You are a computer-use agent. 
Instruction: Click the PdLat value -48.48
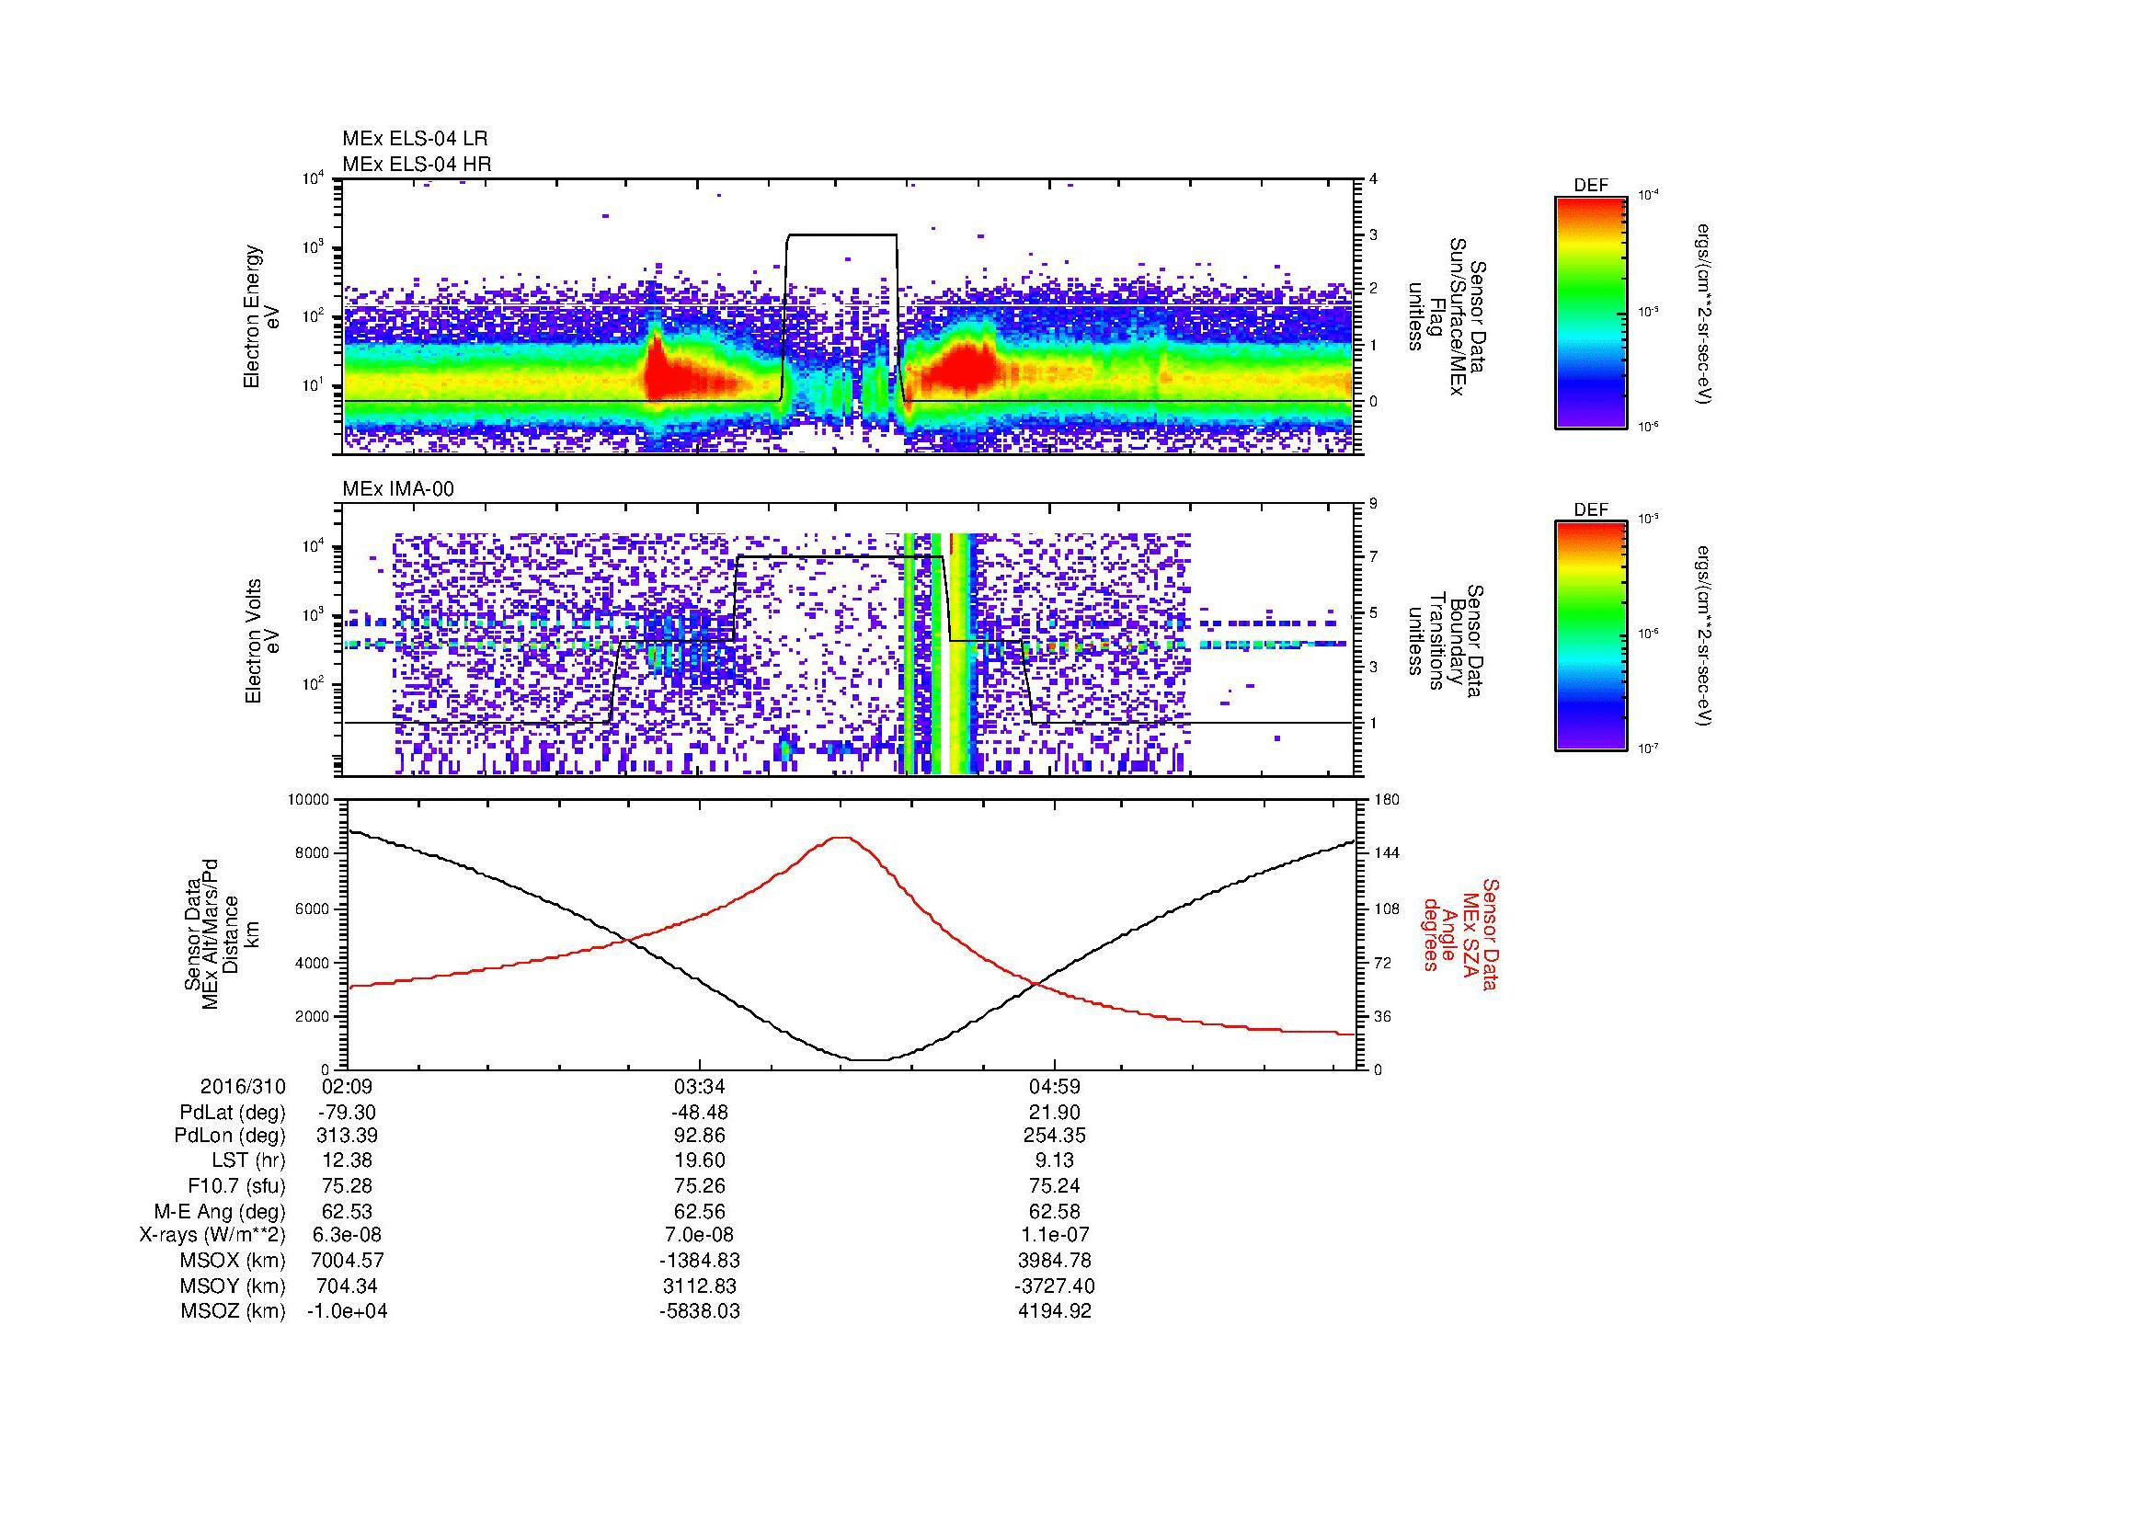pos(700,1113)
